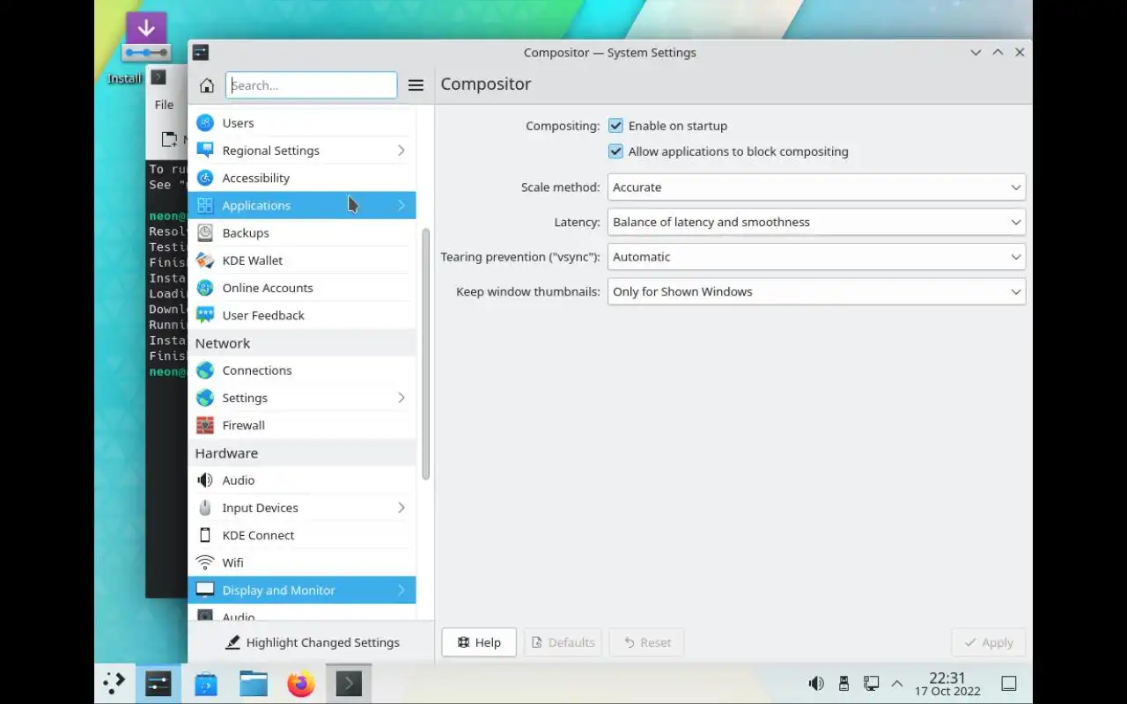Open File menu in the Konsole window
The width and height of the screenshot is (1127, 704).
(x=164, y=105)
